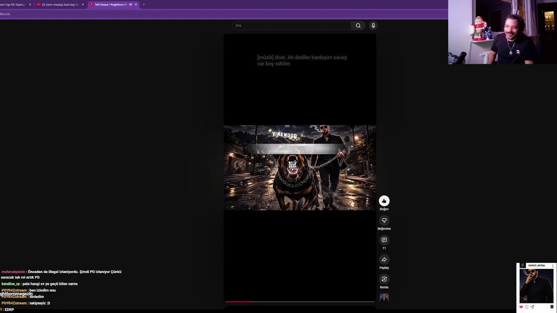Switch to the Ege Efe Taylan tab
The image size is (557, 313).
pyautogui.click(x=12, y=4)
